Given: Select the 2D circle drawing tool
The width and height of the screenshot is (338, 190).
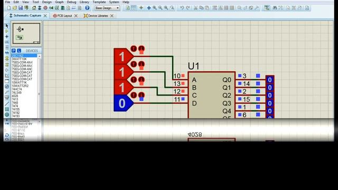Looking at the screenshot, I should click(7, 115).
